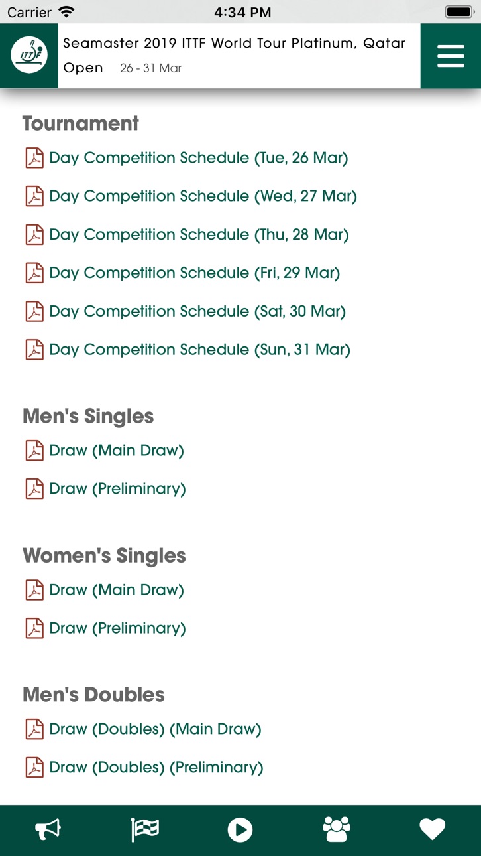
Task: Open Day Competition Schedule (Sat, 30 Mar)
Action: pos(197,312)
